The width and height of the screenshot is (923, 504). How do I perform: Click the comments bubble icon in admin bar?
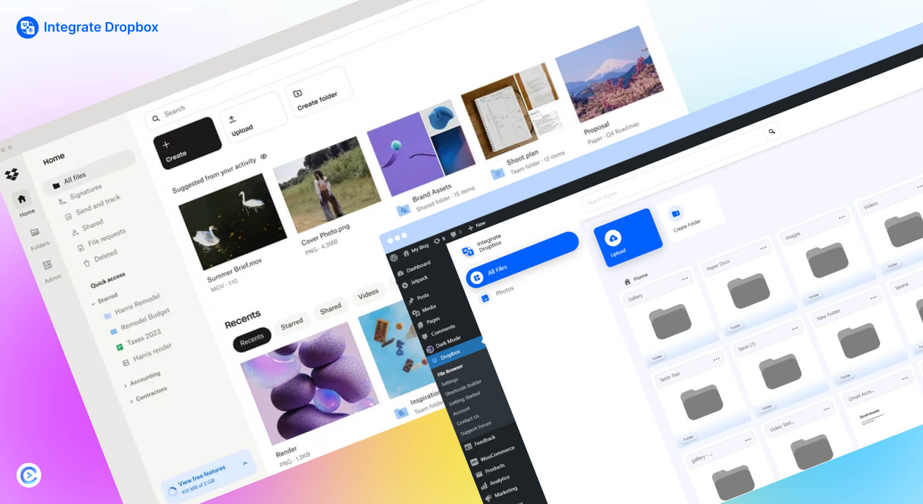[453, 234]
